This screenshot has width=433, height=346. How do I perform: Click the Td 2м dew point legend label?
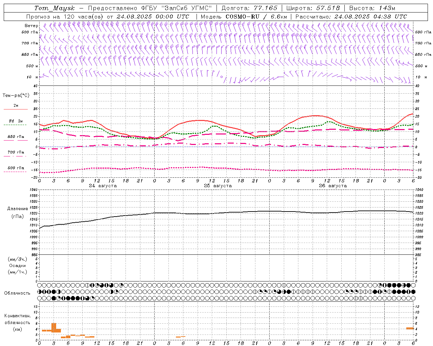click(x=16, y=121)
